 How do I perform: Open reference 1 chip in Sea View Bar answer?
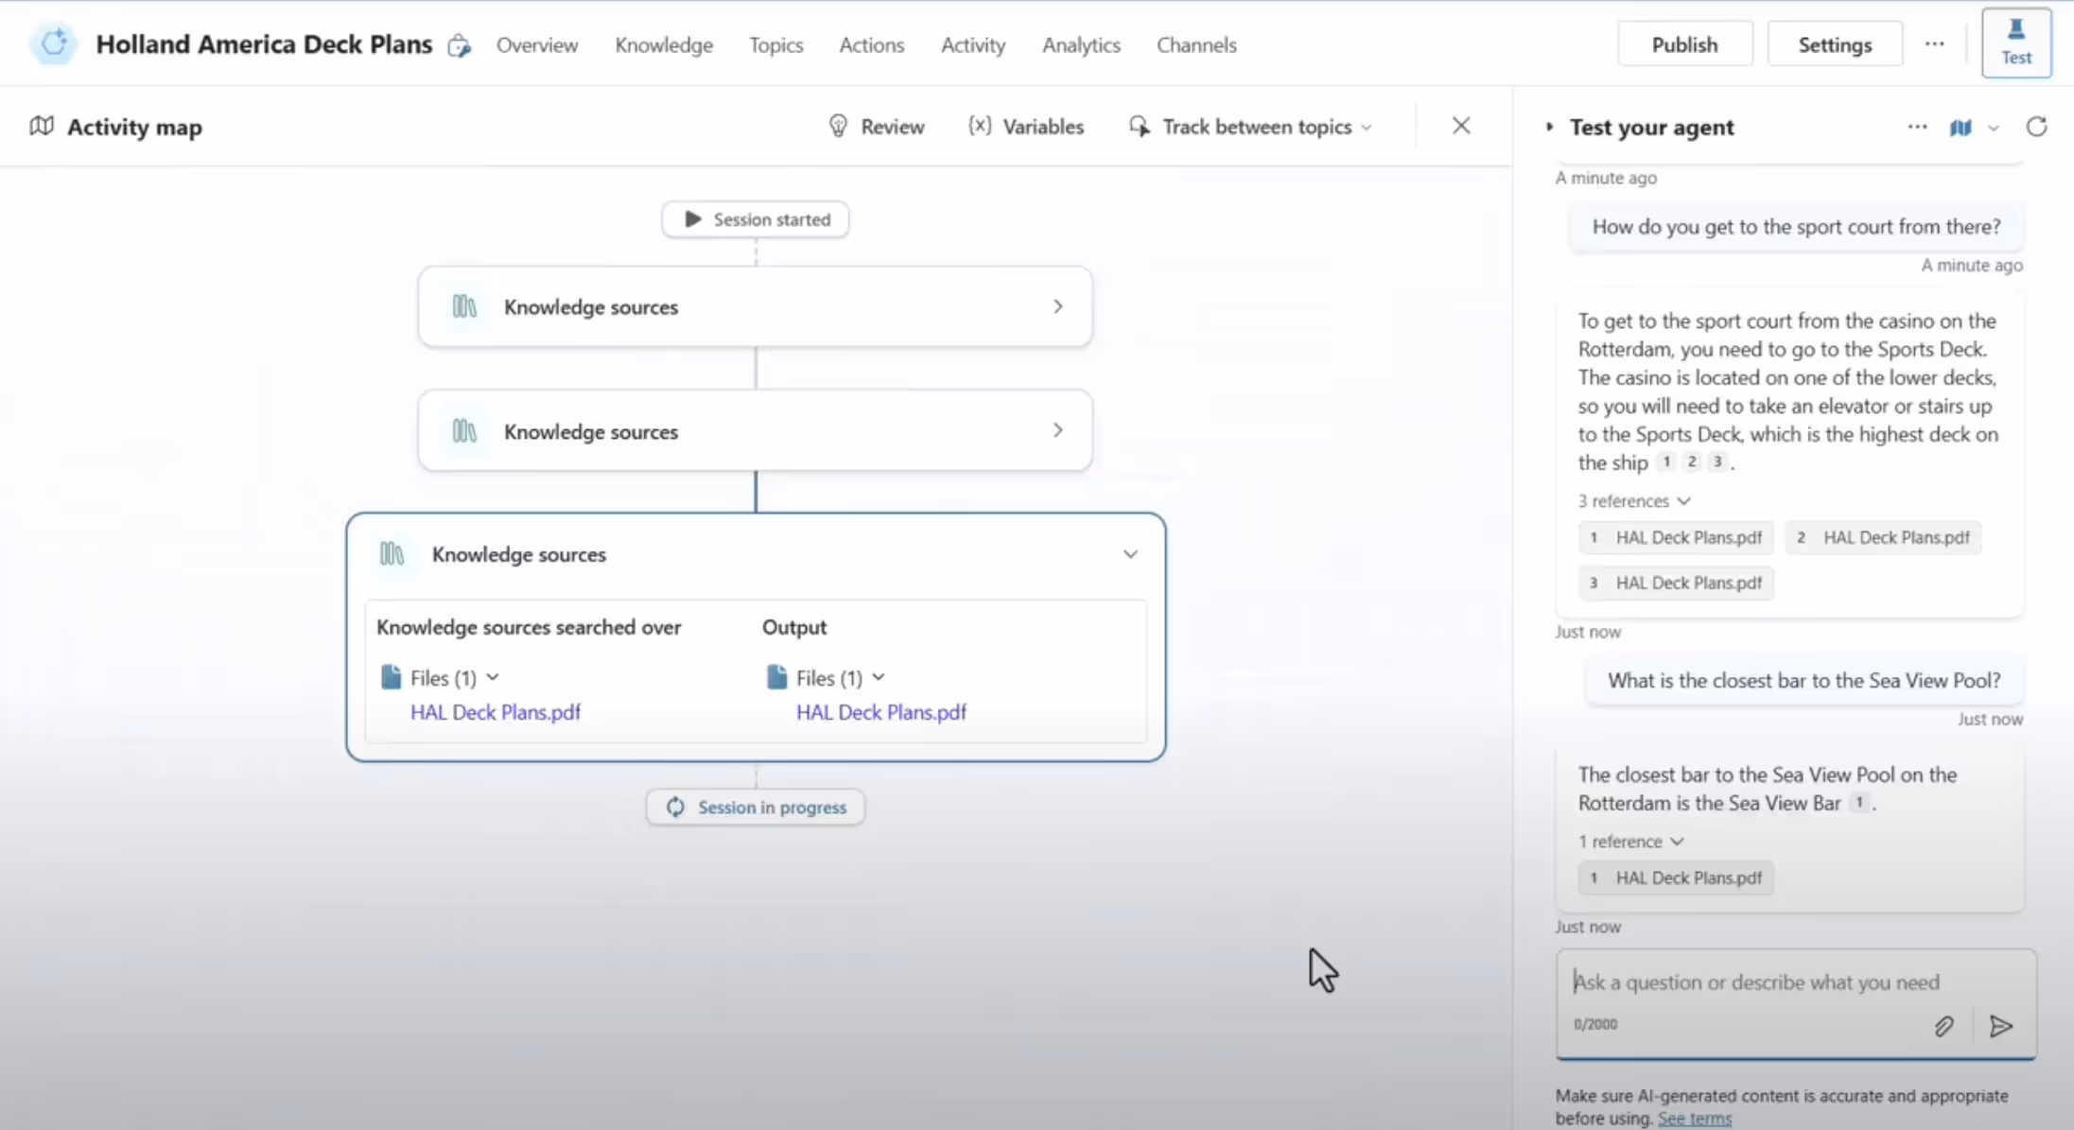[x=1676, y=878]
